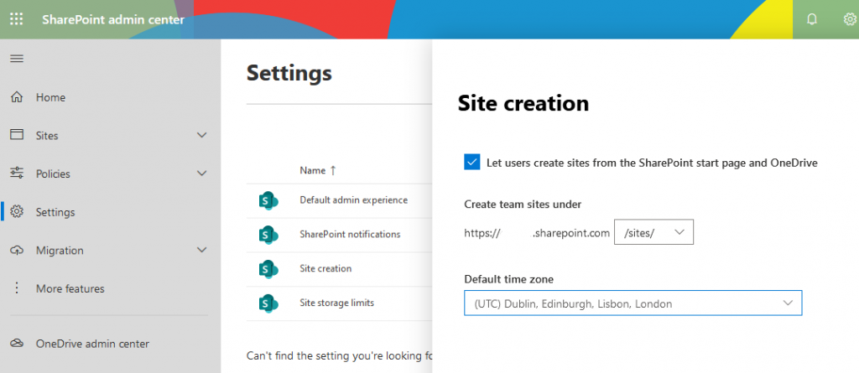Viewport: 859px width, 373px height.
Task: Click the OneDrive admin center cloud icon
Action: click(x=17, y=344)
